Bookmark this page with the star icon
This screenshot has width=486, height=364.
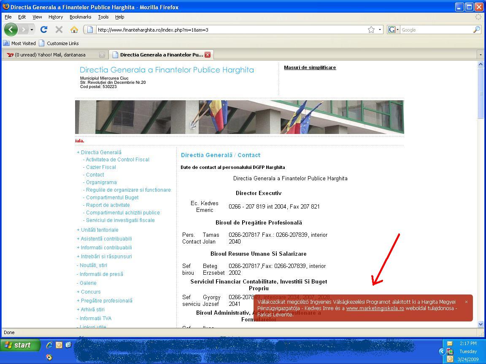coord(371,30)
